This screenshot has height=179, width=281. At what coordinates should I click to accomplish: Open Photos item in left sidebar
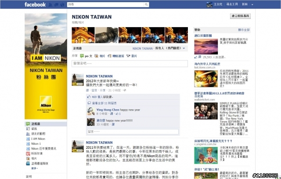pyautogui.click(x=34, y=158)
